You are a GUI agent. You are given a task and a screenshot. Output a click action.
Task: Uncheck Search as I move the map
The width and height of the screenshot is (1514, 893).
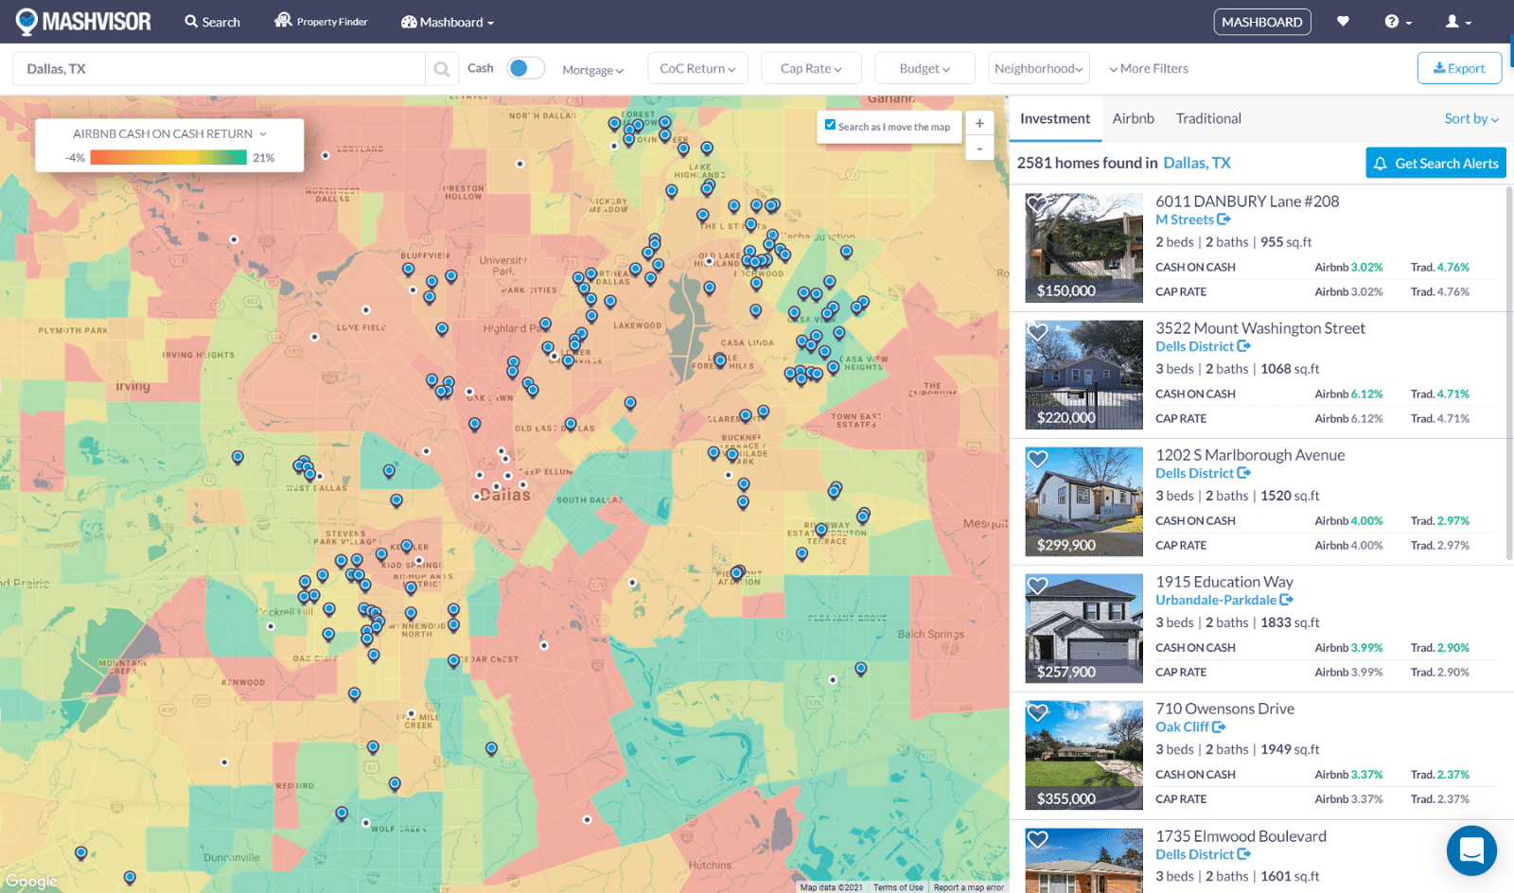point(831,125)
